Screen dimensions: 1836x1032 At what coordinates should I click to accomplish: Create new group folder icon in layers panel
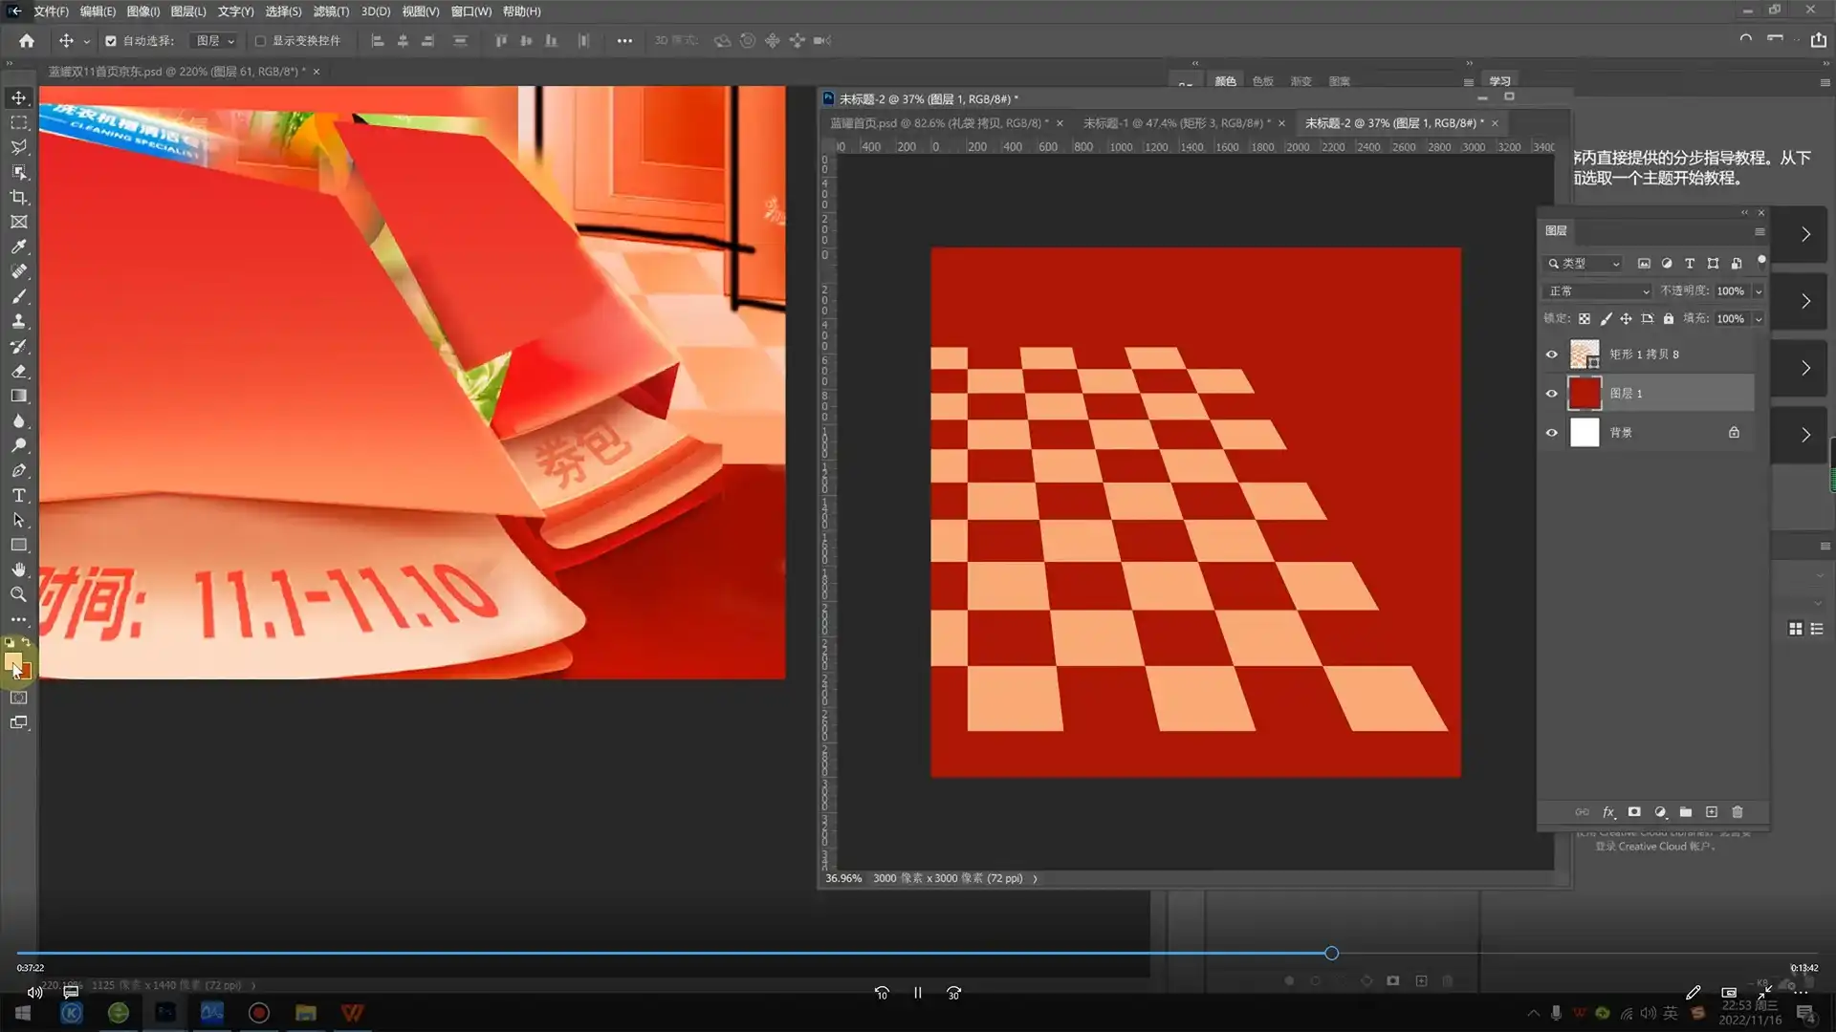[1686, 812]
